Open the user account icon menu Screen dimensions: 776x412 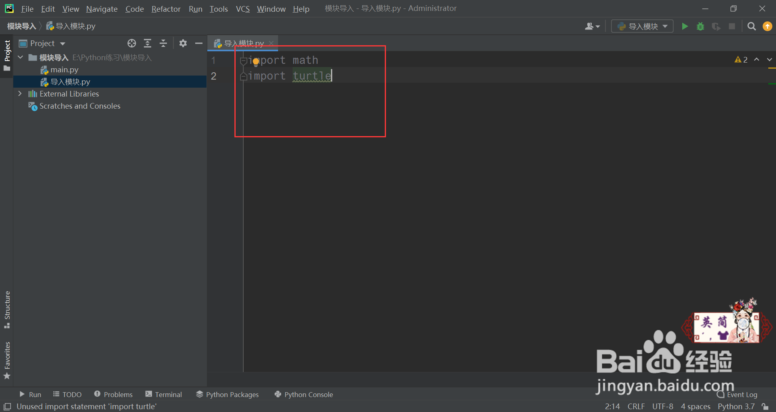point(592,26)
